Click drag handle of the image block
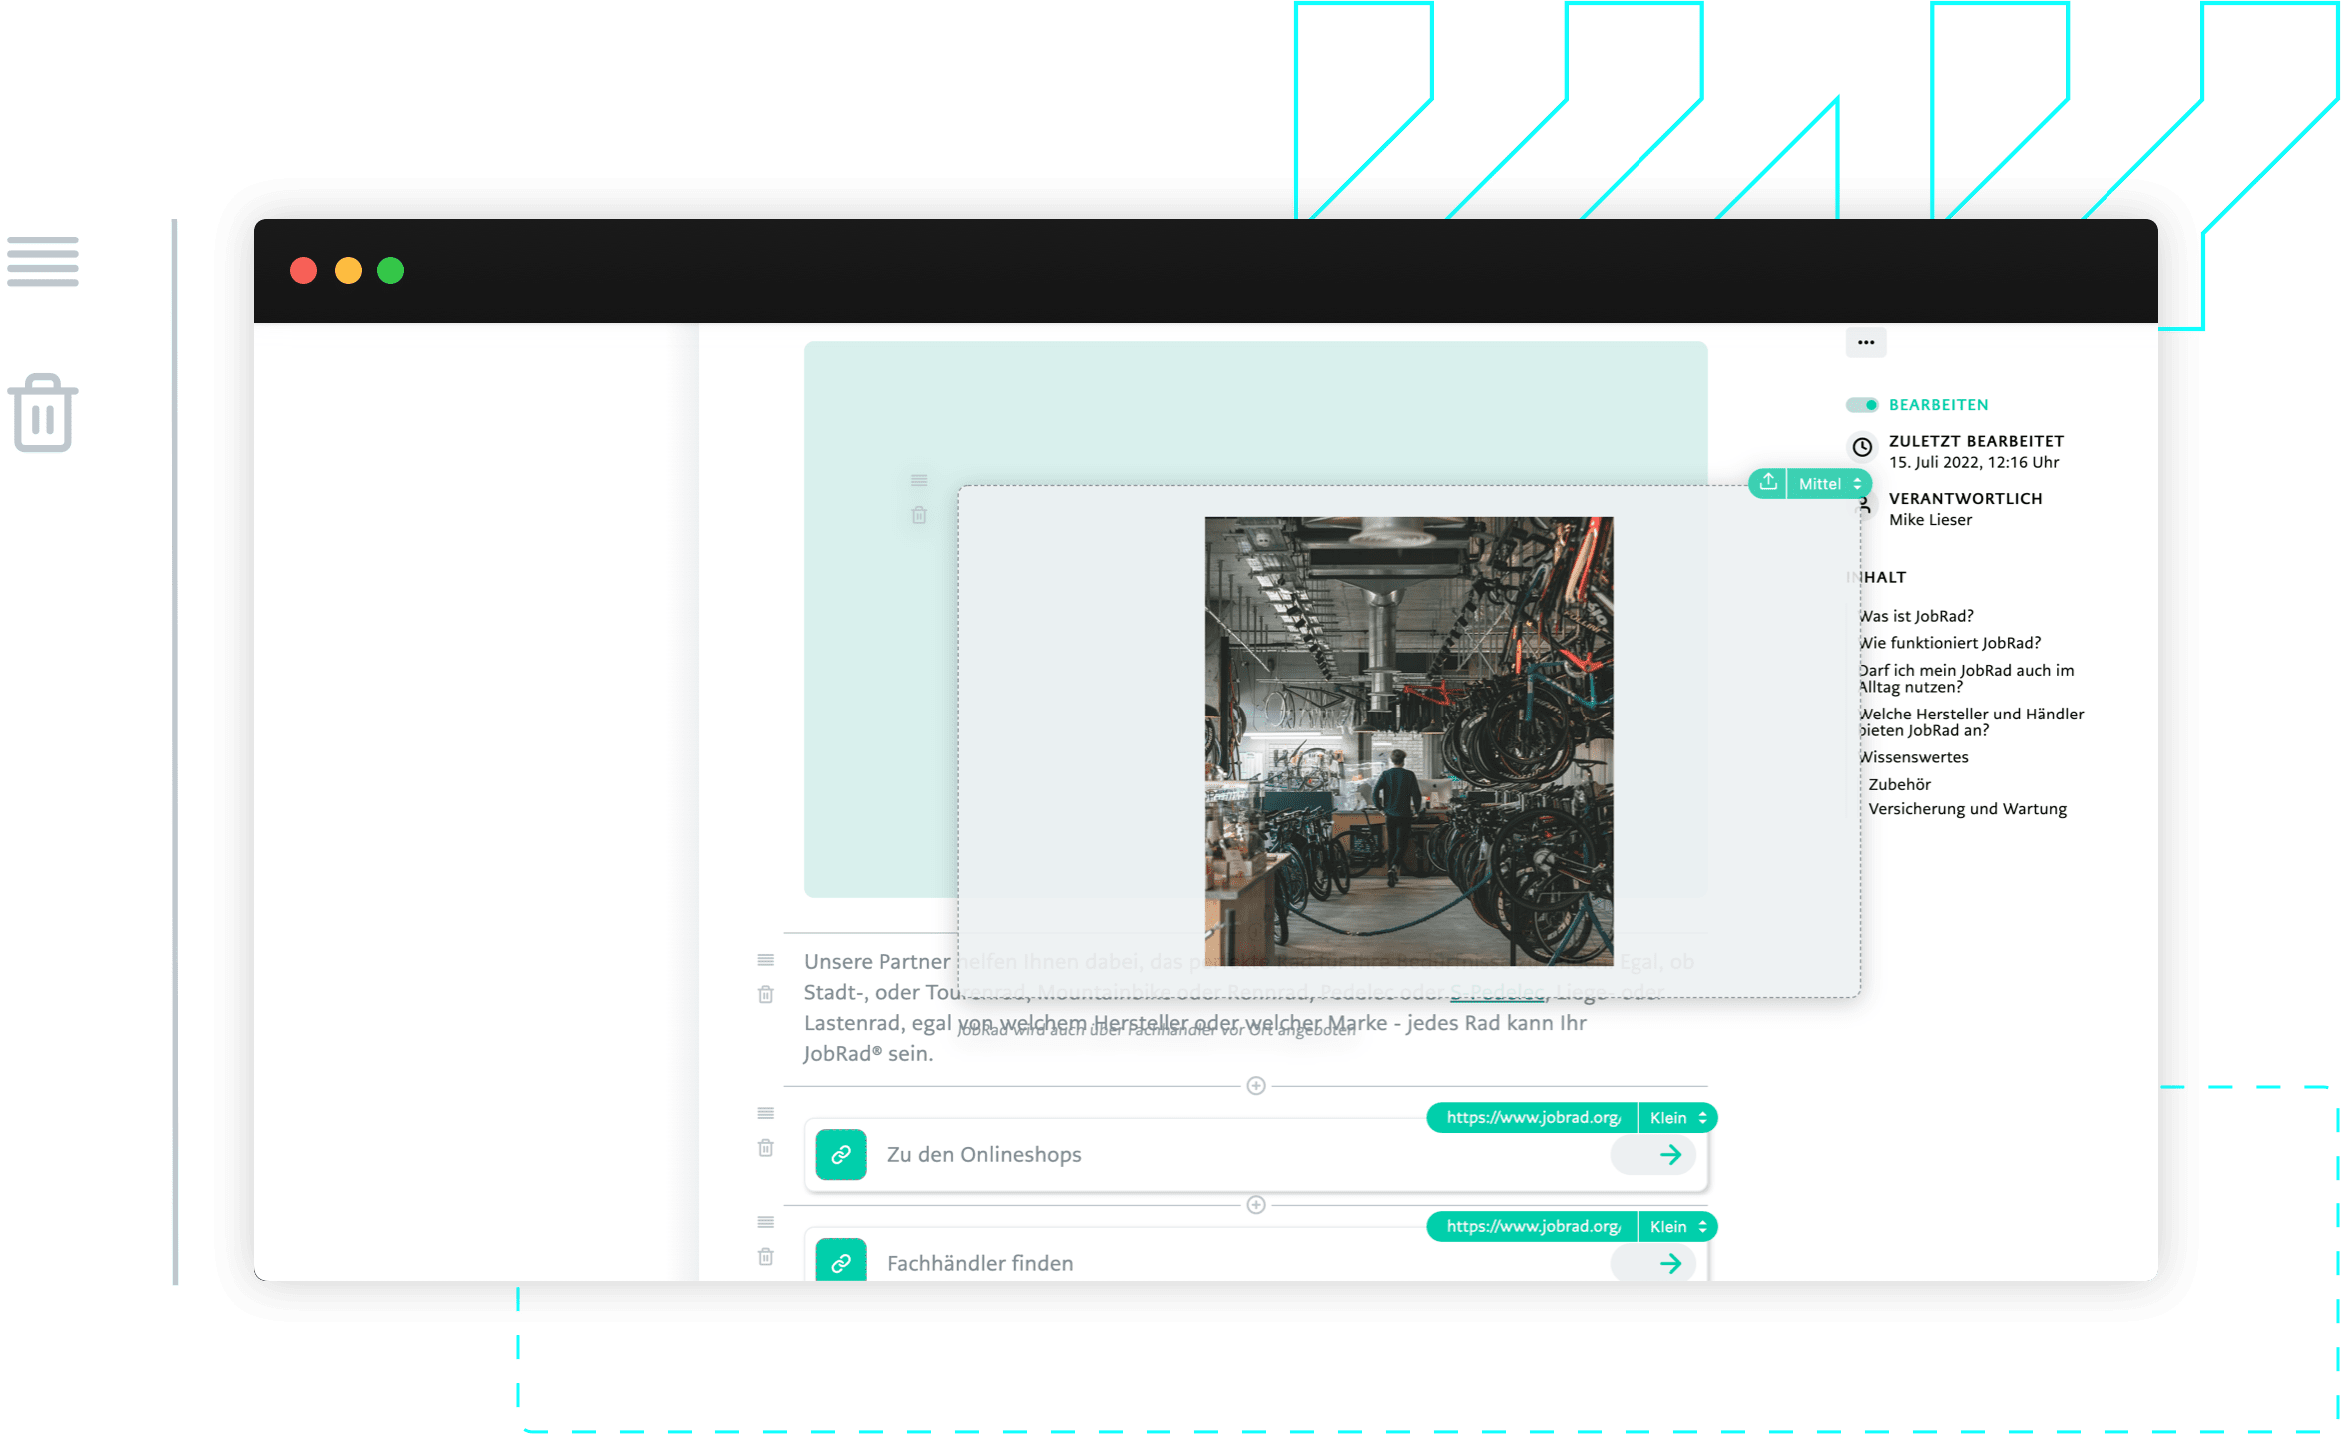 [919, 480]
